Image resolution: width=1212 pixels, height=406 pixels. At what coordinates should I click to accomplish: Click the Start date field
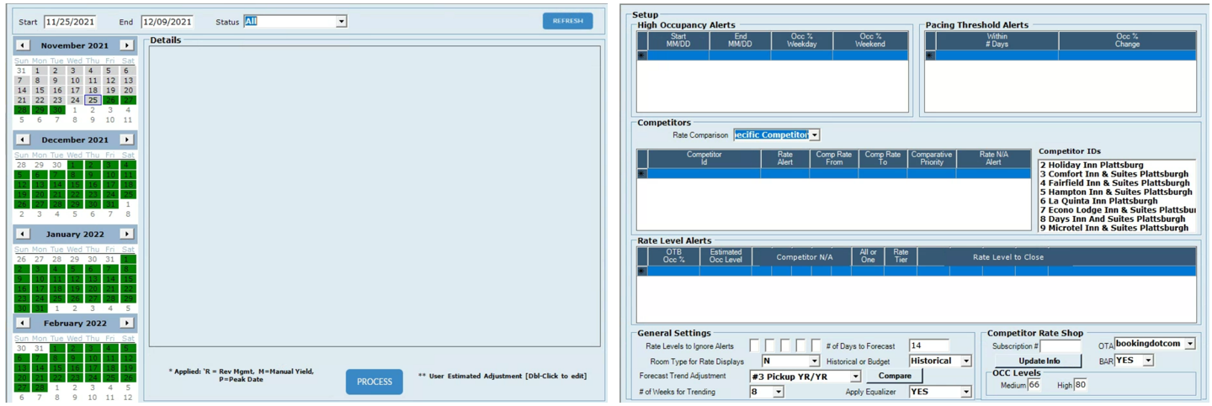pyautogui.click(x=70, y=22)
